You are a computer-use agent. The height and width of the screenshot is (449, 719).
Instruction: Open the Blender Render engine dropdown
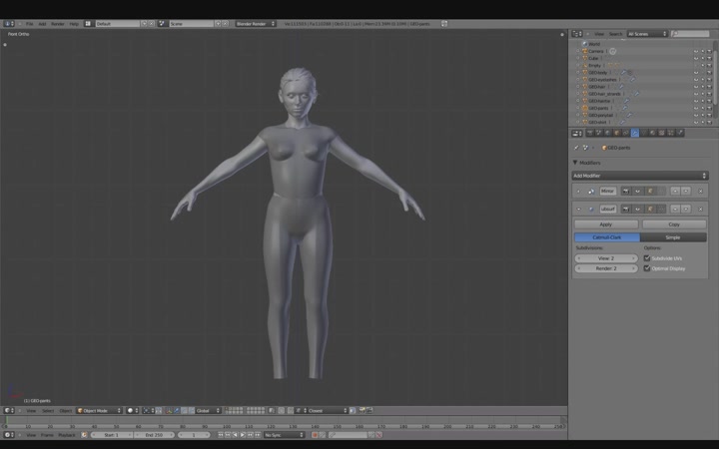(x=256, y=23)
